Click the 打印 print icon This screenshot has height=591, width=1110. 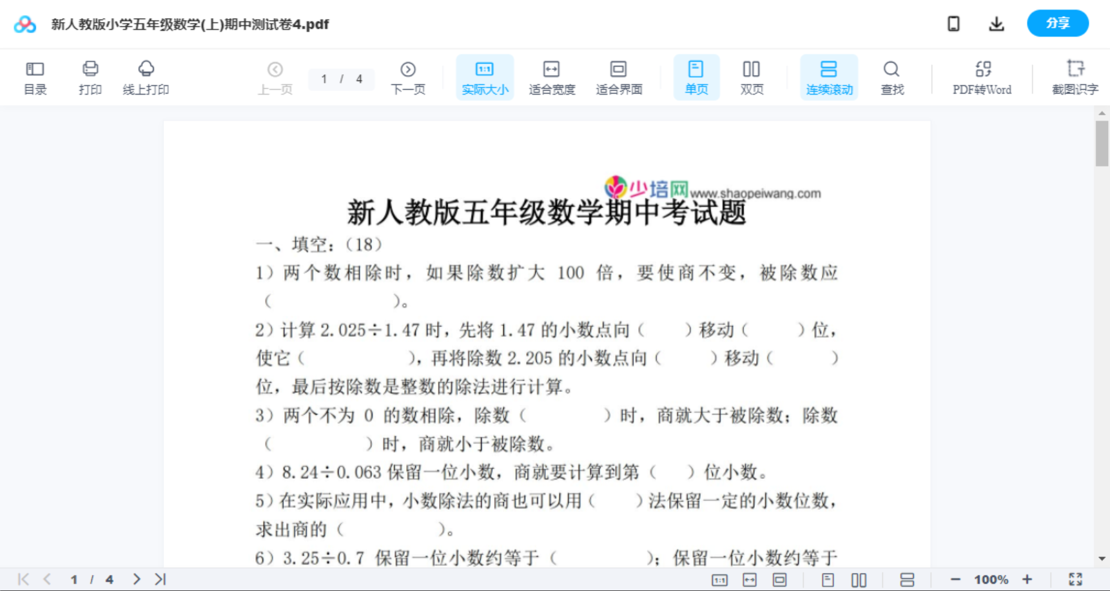point(90,77)
